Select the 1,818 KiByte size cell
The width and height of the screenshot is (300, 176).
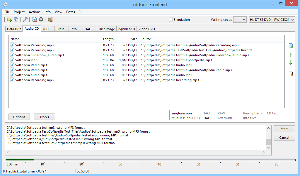128,60
